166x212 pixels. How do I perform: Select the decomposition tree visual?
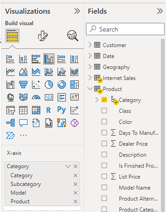coord(11,123)
